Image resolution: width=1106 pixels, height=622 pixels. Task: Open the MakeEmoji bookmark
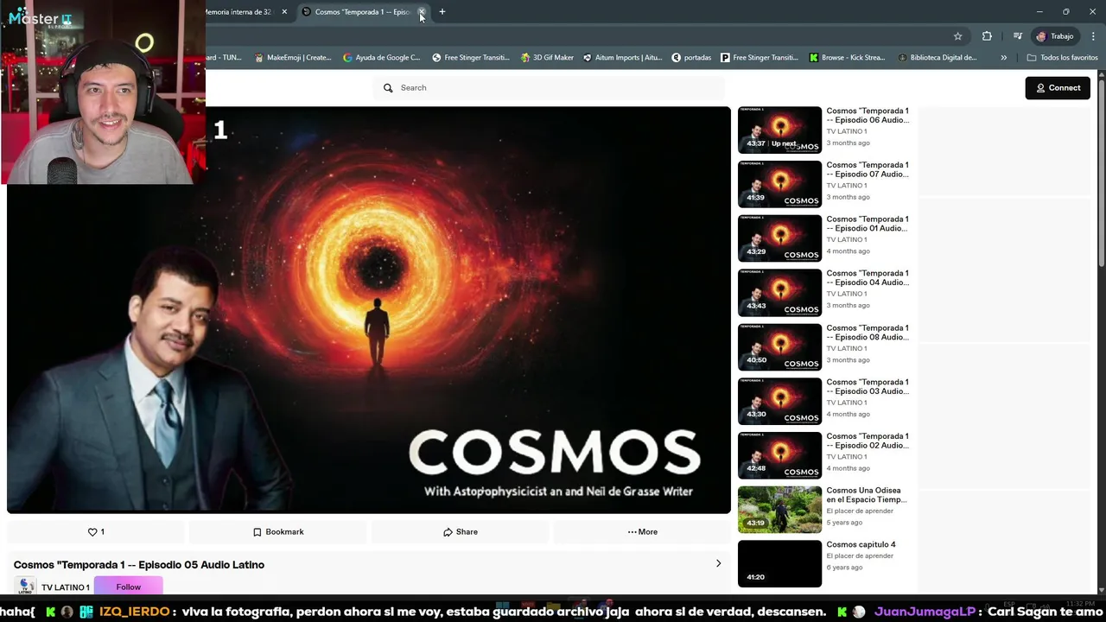point(293,58)
